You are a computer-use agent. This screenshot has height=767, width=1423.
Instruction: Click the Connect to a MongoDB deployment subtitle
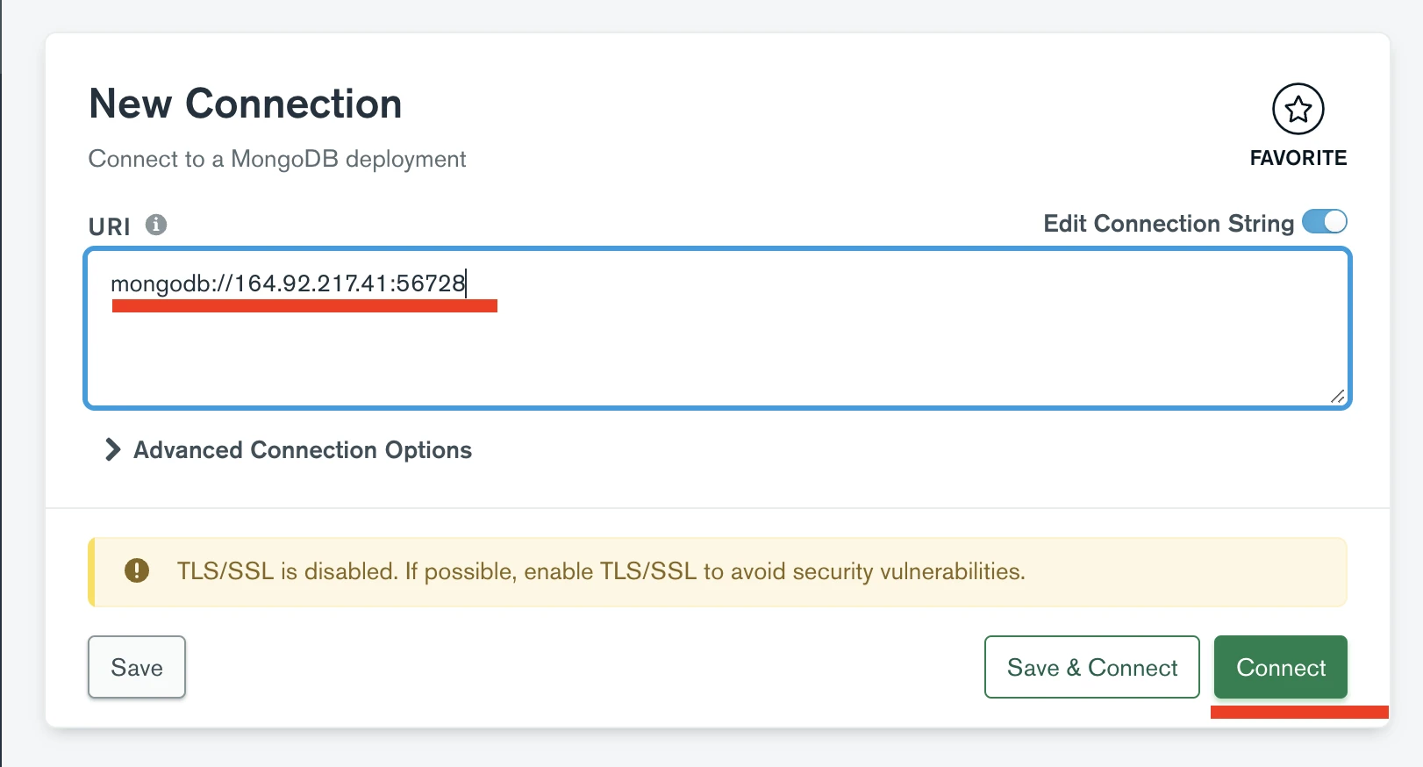click(x=277, y=159)
